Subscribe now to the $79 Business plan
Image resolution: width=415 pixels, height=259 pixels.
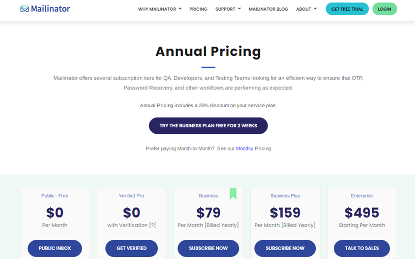click(x=208, y=248)
